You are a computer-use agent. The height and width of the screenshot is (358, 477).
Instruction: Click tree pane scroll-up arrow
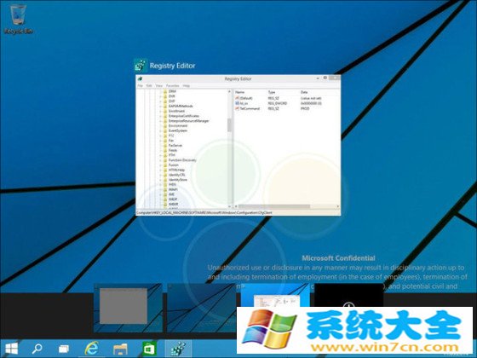coord(229,92)
